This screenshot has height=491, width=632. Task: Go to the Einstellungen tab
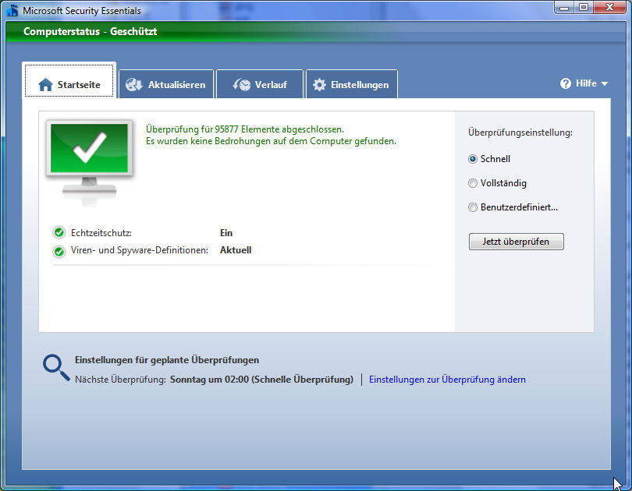pyautogui.click(x=352, y=84)
